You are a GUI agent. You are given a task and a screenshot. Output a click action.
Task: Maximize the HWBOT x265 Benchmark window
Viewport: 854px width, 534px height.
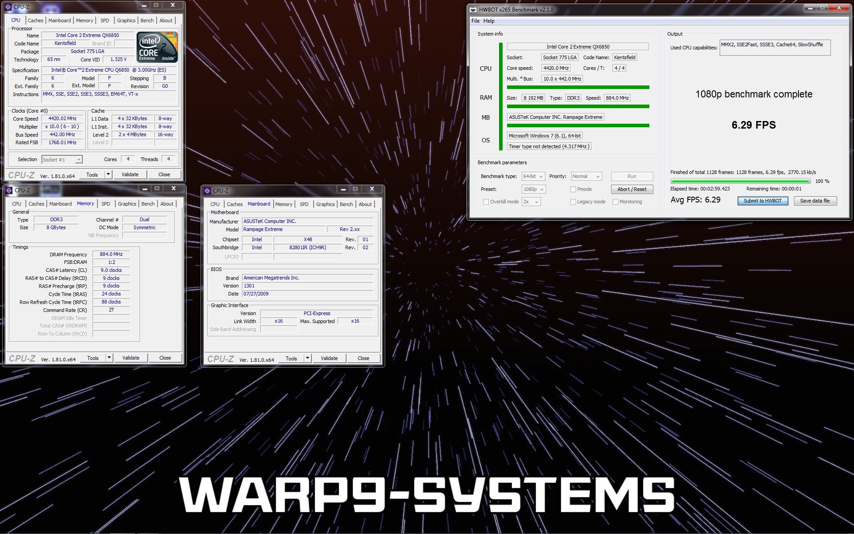click(x=822, y=8)
